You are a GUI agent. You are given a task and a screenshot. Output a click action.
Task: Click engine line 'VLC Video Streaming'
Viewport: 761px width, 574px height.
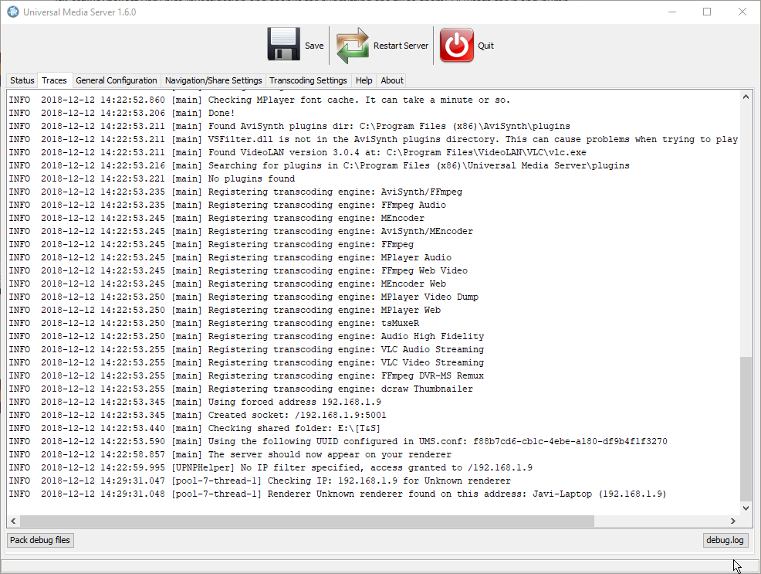point(246,362)
